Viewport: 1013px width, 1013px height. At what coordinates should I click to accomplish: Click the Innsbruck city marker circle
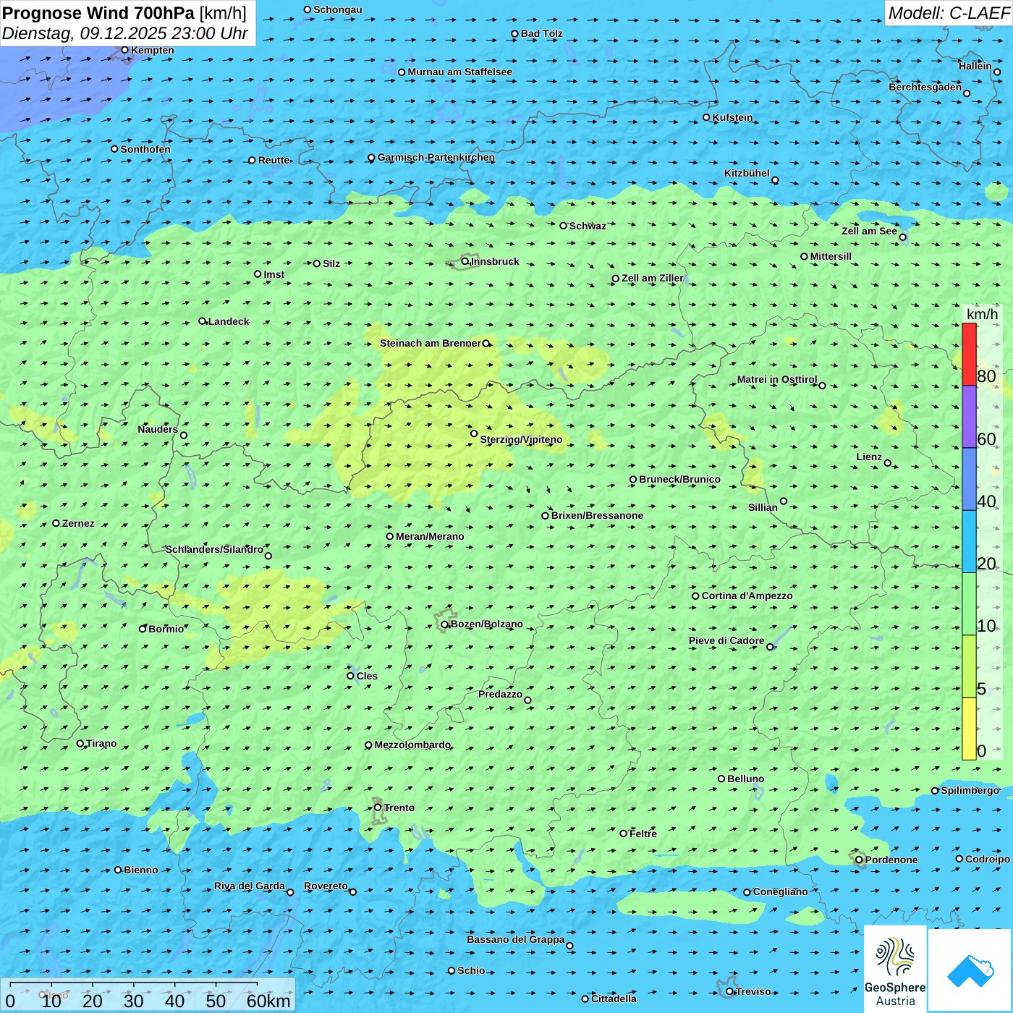465,261
